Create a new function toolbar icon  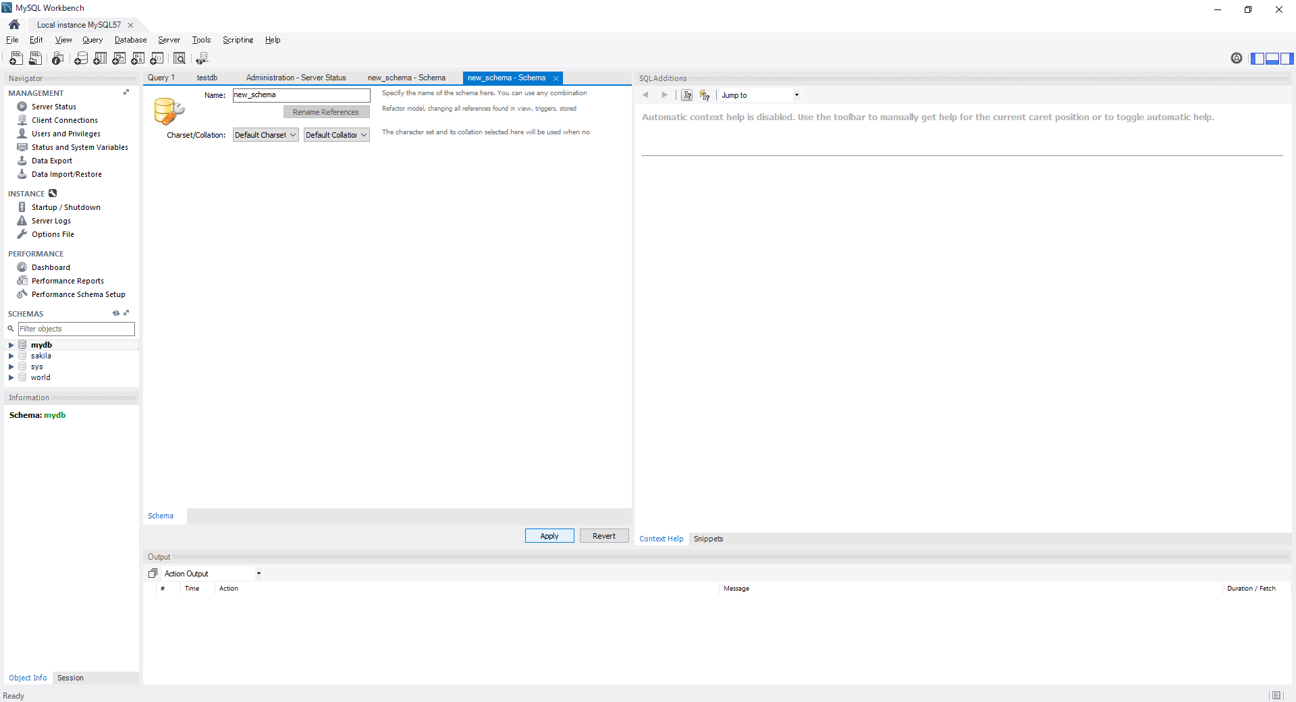(x=157, y=59)
